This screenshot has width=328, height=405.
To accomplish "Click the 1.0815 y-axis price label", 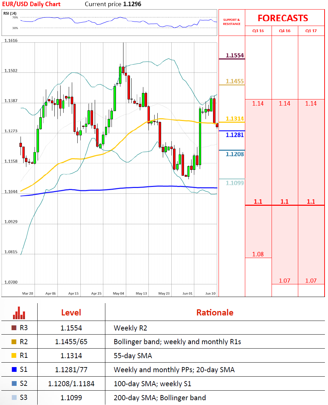I will click(11, 252).
